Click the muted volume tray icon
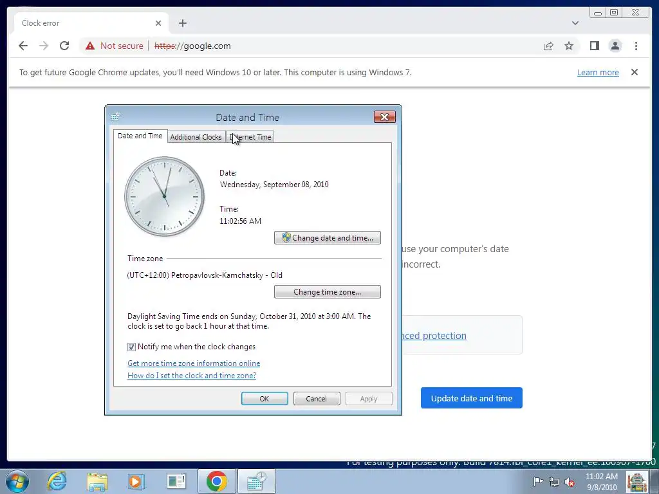Image resolution: width=659 pixels, height=494 pixels. tap(570, 482)
